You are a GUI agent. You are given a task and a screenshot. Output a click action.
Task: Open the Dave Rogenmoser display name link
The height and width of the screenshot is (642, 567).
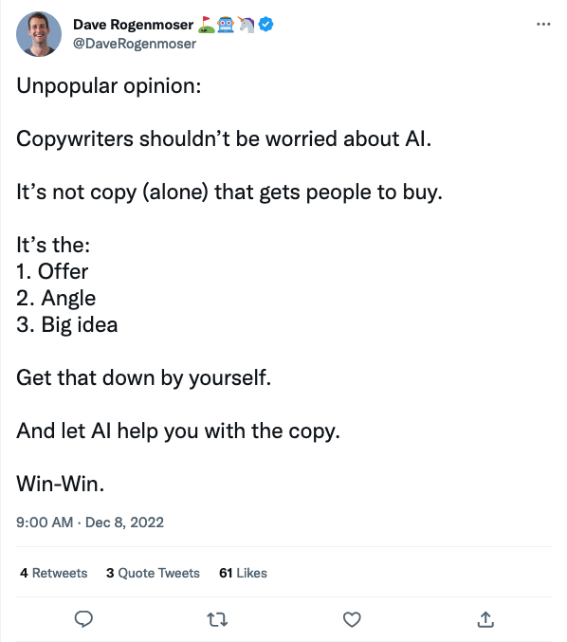133,25
